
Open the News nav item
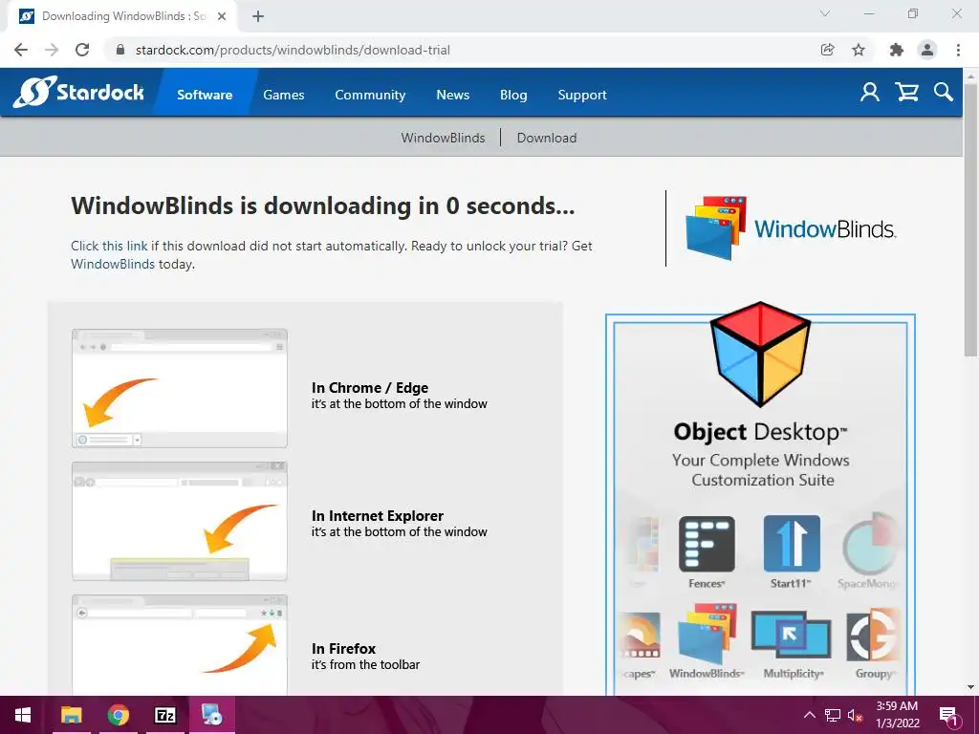tap(452, 95)
